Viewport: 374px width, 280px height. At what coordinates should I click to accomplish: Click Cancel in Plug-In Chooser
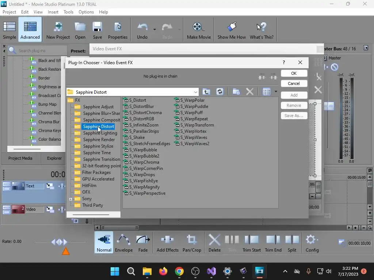pos(294,83)
